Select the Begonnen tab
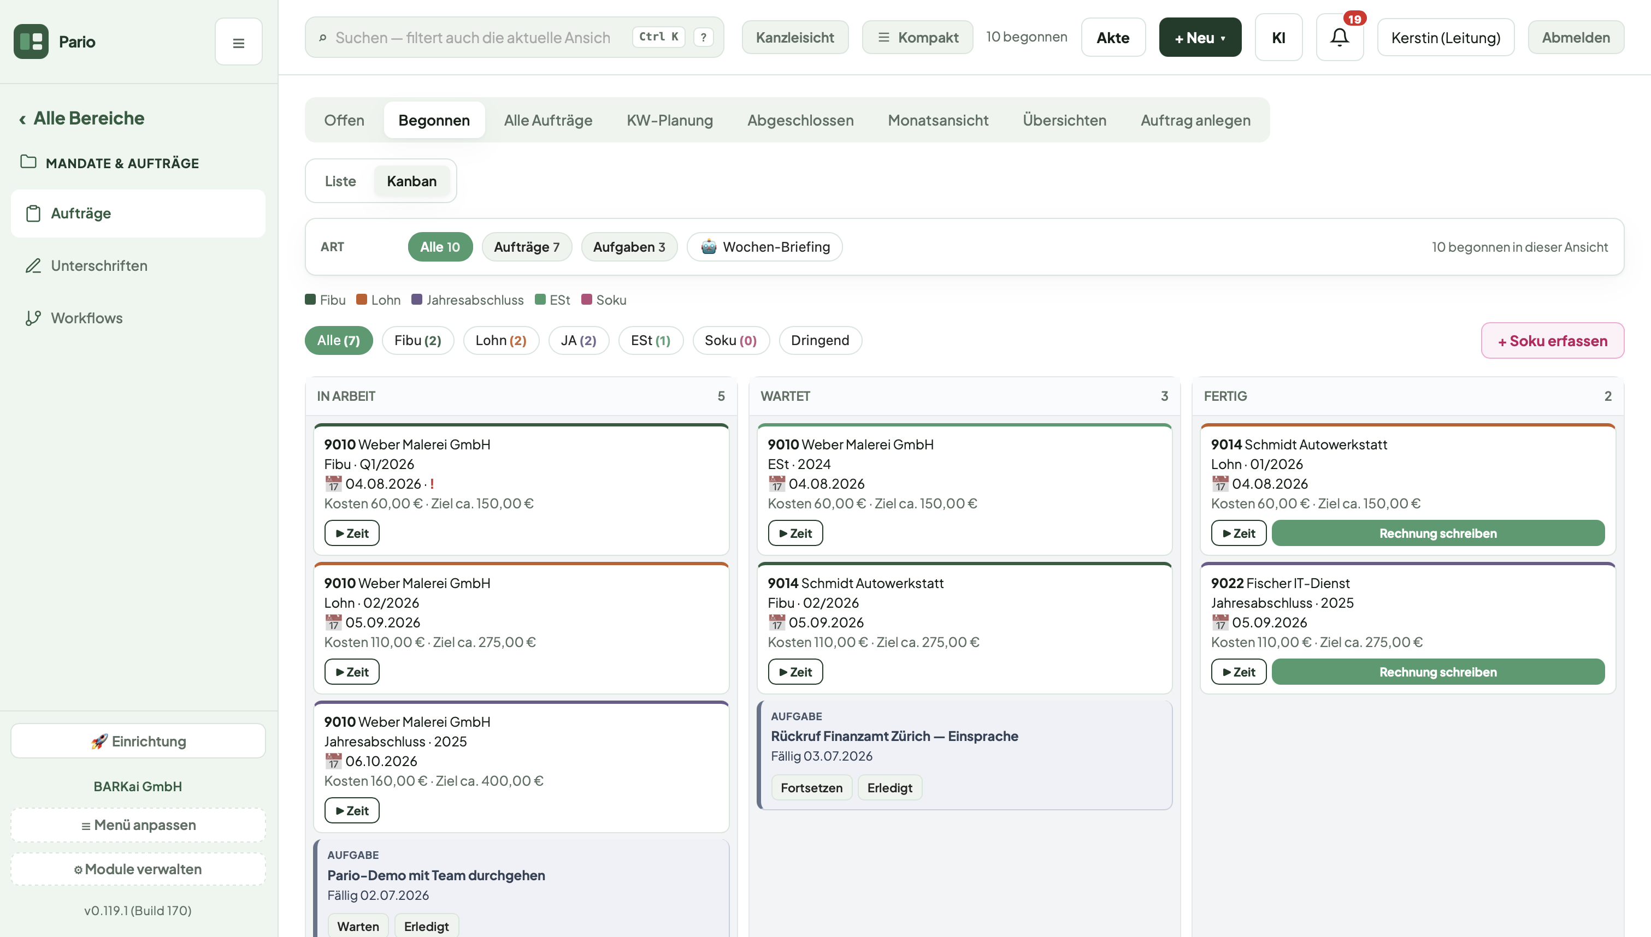 [x=434, y=120]
